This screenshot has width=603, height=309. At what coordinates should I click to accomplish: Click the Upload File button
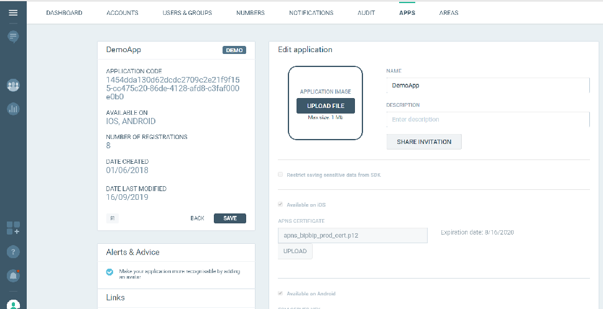tap(325, 106)
